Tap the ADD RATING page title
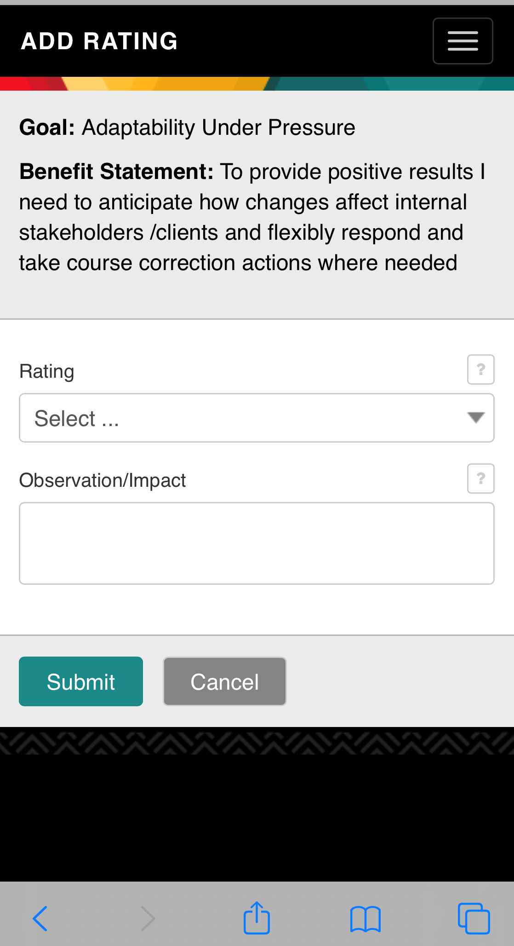 tap(99, 40)
